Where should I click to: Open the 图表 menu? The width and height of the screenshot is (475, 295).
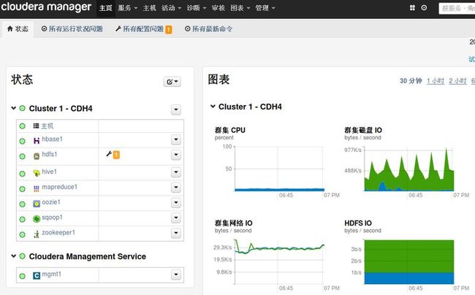click(x=240, y=8)
